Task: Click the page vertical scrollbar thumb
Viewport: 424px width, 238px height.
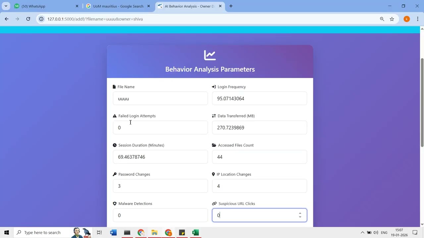Action: click(x=422, y=102)
